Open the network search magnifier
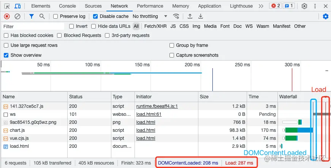The image size is (331, 168). 42,16
